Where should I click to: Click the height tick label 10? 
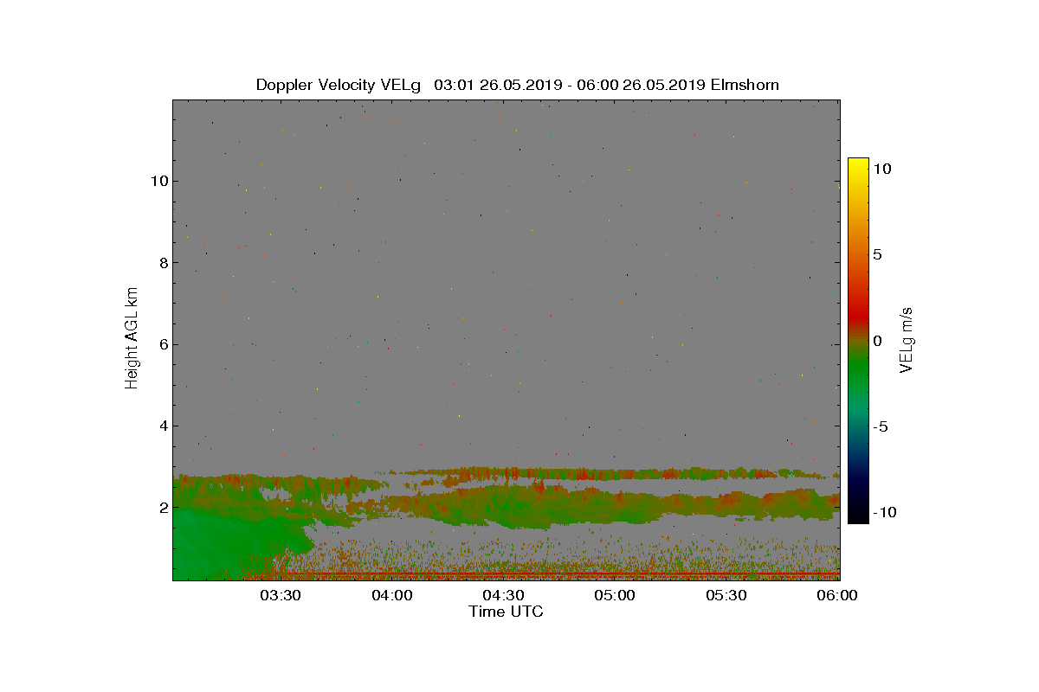[x=158, y=182]
